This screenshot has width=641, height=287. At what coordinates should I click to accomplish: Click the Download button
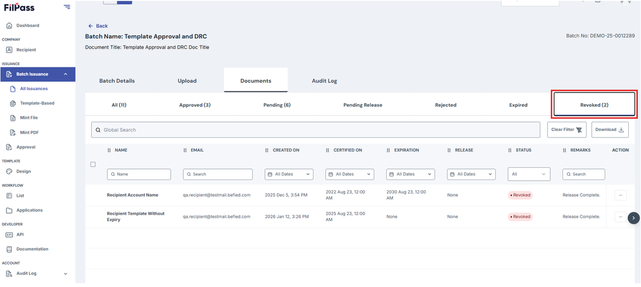610,129
